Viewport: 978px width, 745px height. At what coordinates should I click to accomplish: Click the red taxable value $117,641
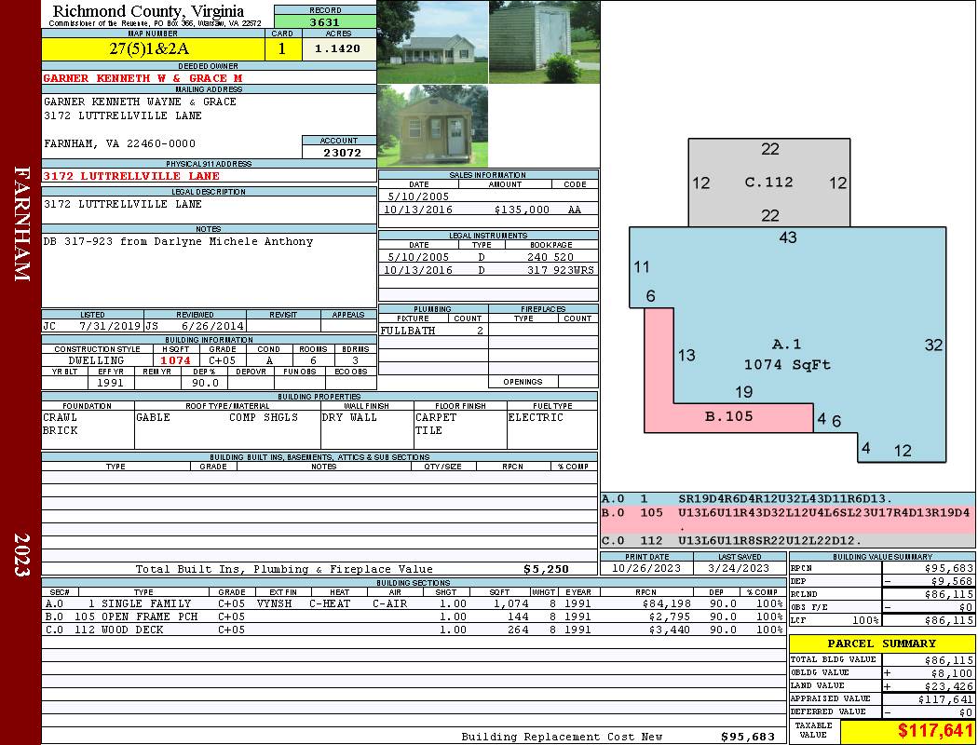(x=935, y=731)
